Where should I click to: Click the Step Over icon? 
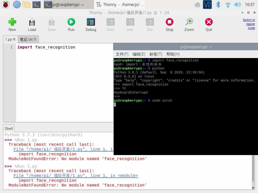[111, 22]
